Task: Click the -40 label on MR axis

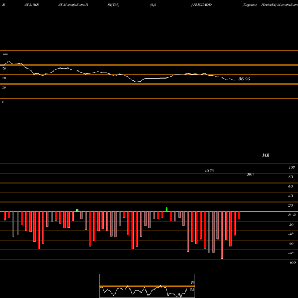Action: coord(291,234)
